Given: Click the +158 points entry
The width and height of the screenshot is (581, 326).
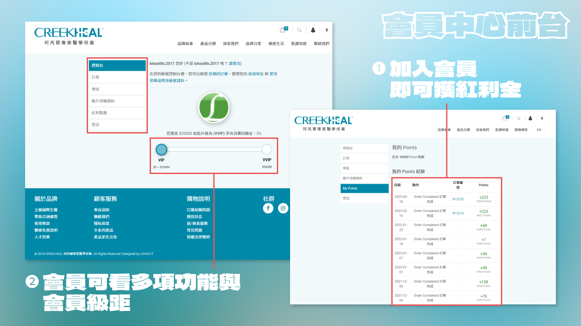Looking at the screenshot, I should [484, 282].
